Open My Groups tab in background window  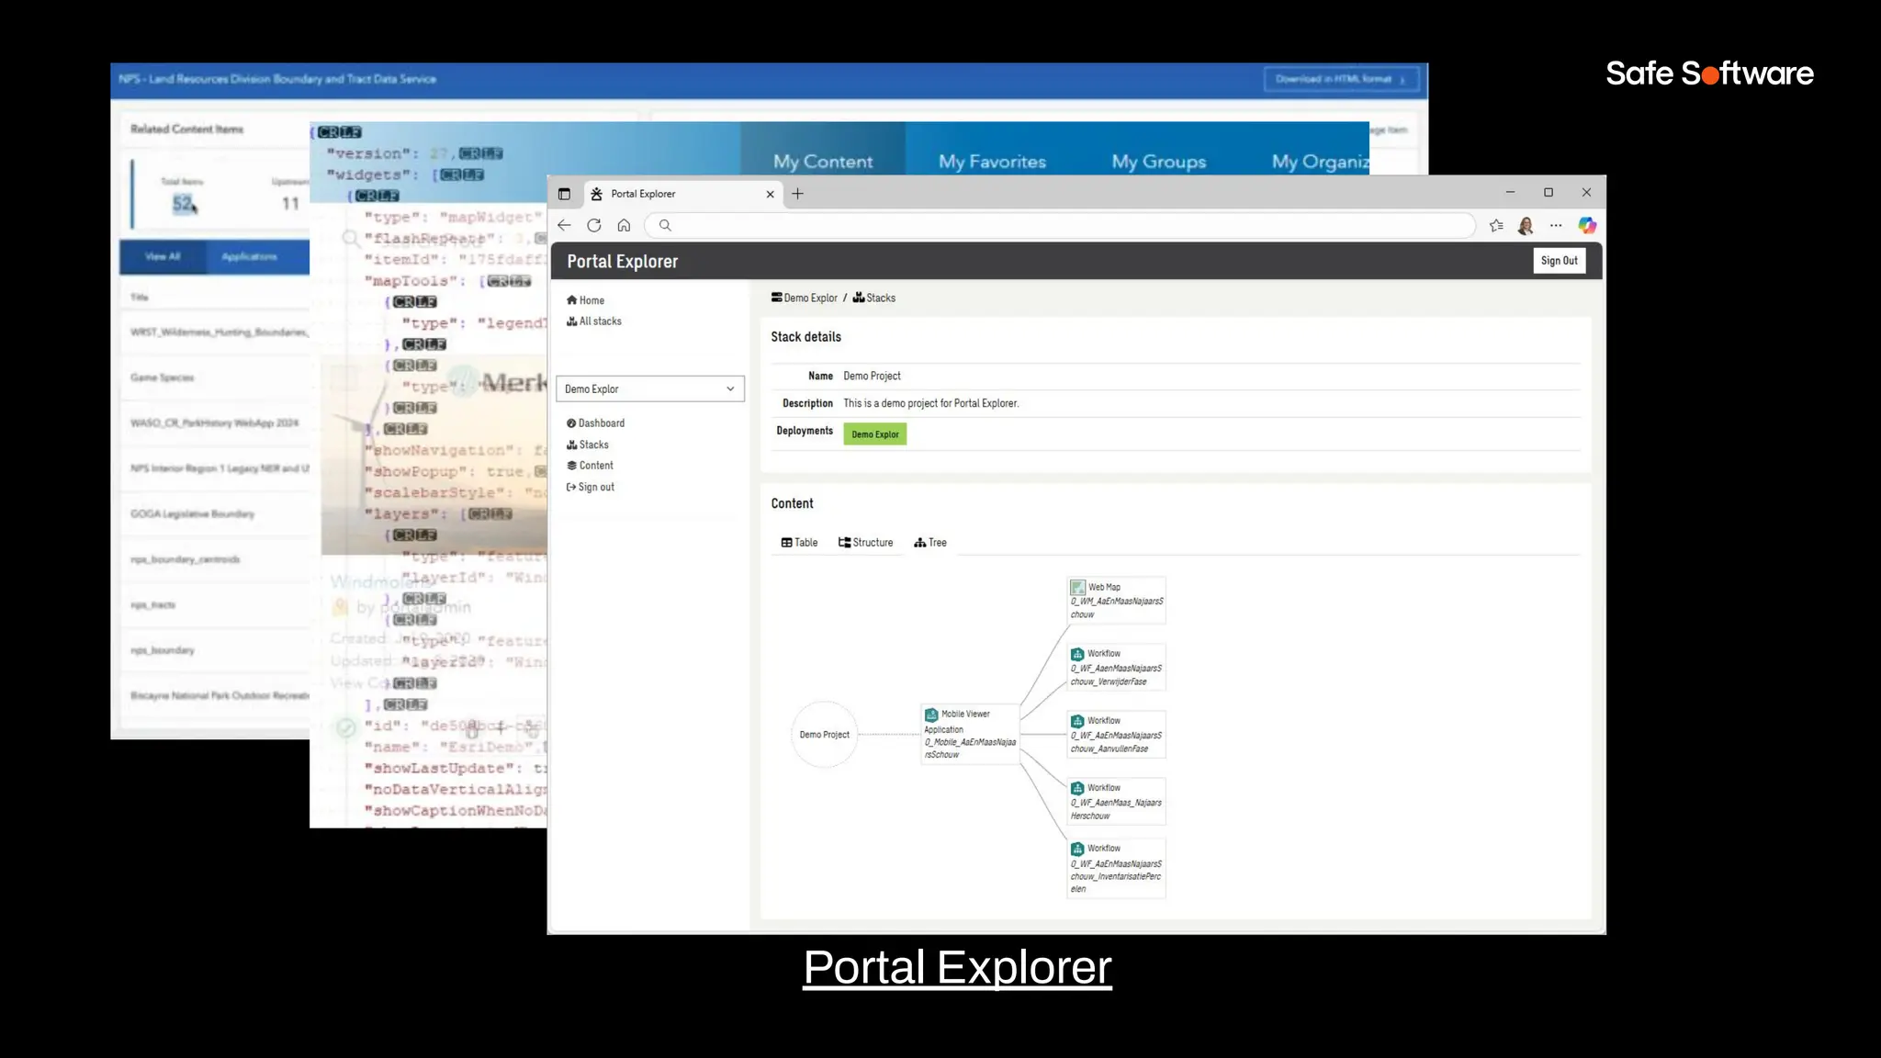tap(1159, 162)
